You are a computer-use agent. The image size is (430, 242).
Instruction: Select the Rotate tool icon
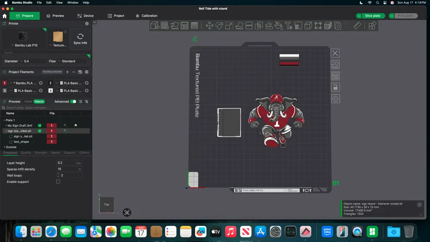click(219, 25)
